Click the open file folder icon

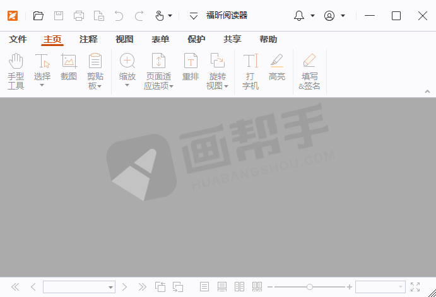point(38,16)
